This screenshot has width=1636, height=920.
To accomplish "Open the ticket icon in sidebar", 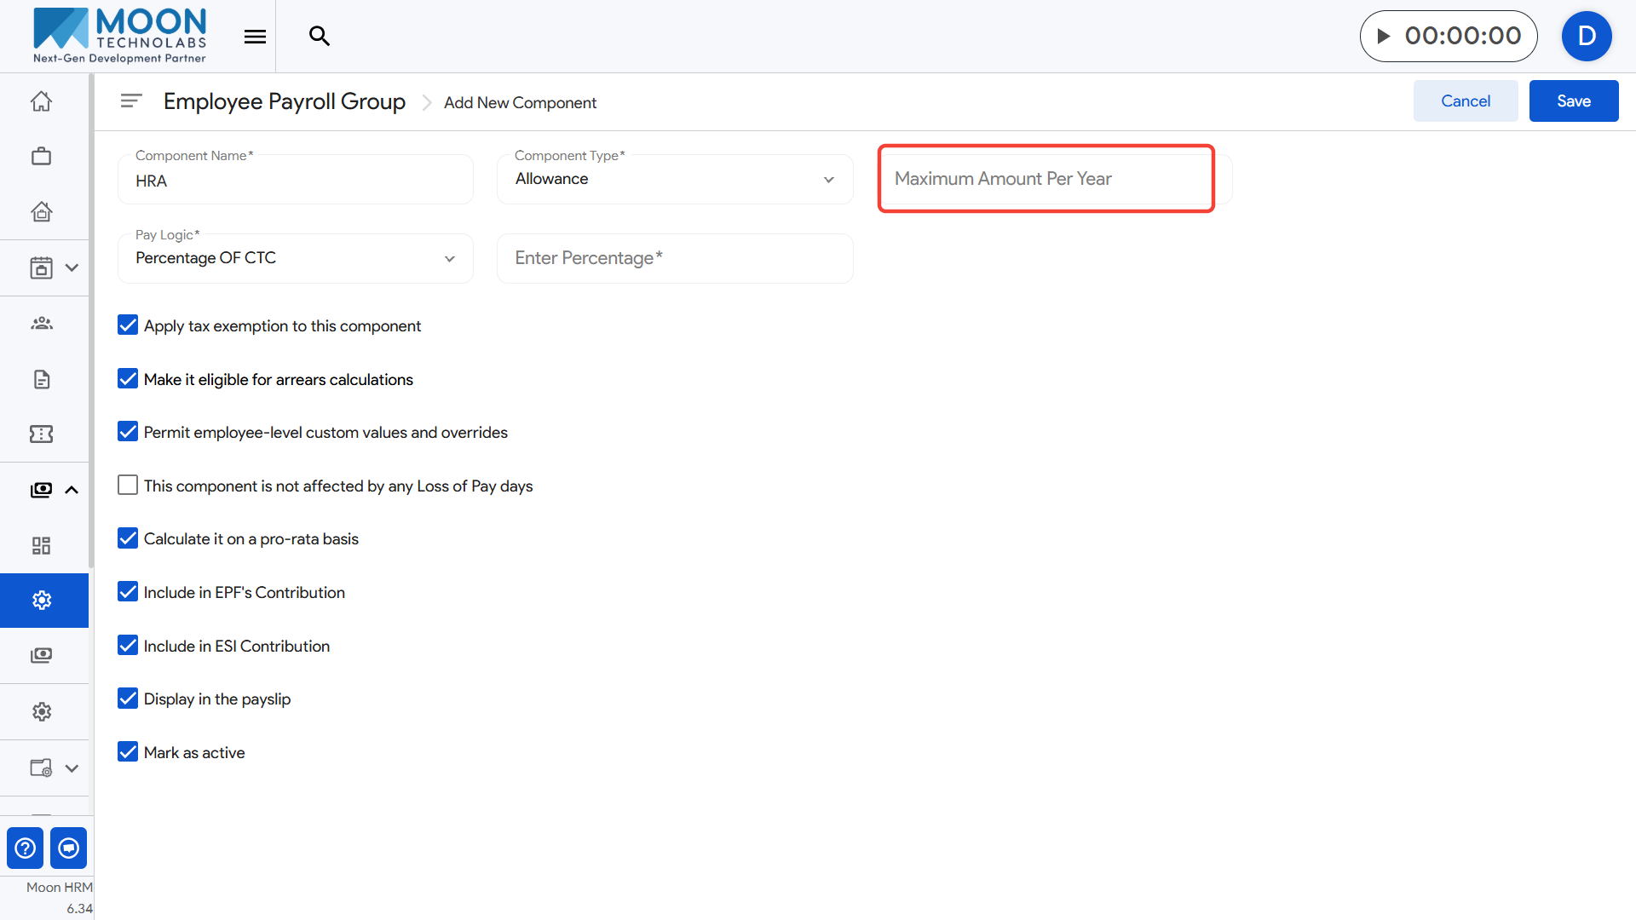I will [x=41, y=434].
